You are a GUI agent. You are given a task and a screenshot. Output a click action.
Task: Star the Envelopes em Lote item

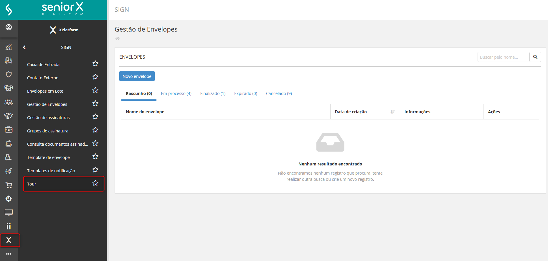coord(95,90)
